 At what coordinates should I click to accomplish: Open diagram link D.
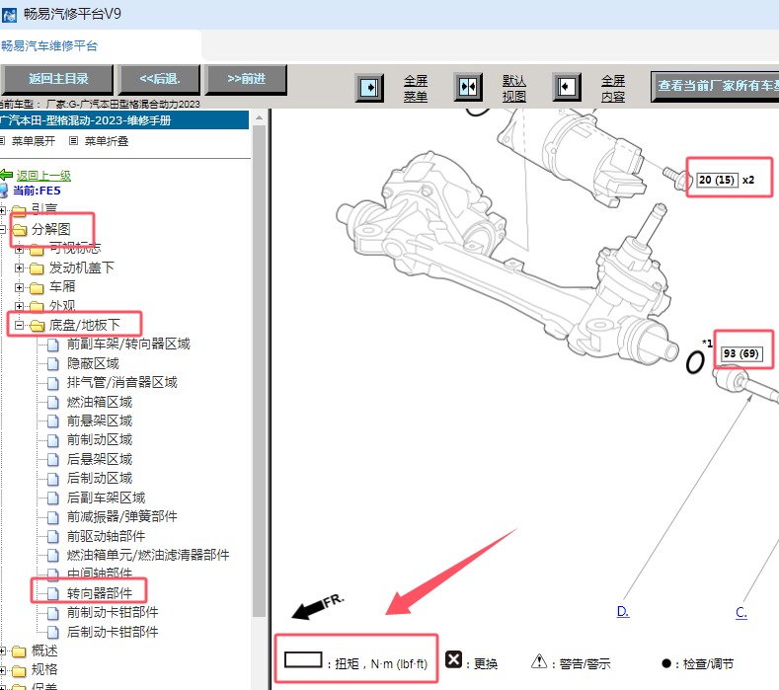(x=623, y=611)
